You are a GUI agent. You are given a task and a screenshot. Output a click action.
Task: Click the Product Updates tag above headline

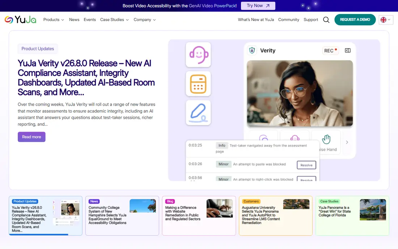(x=38, y=49)
